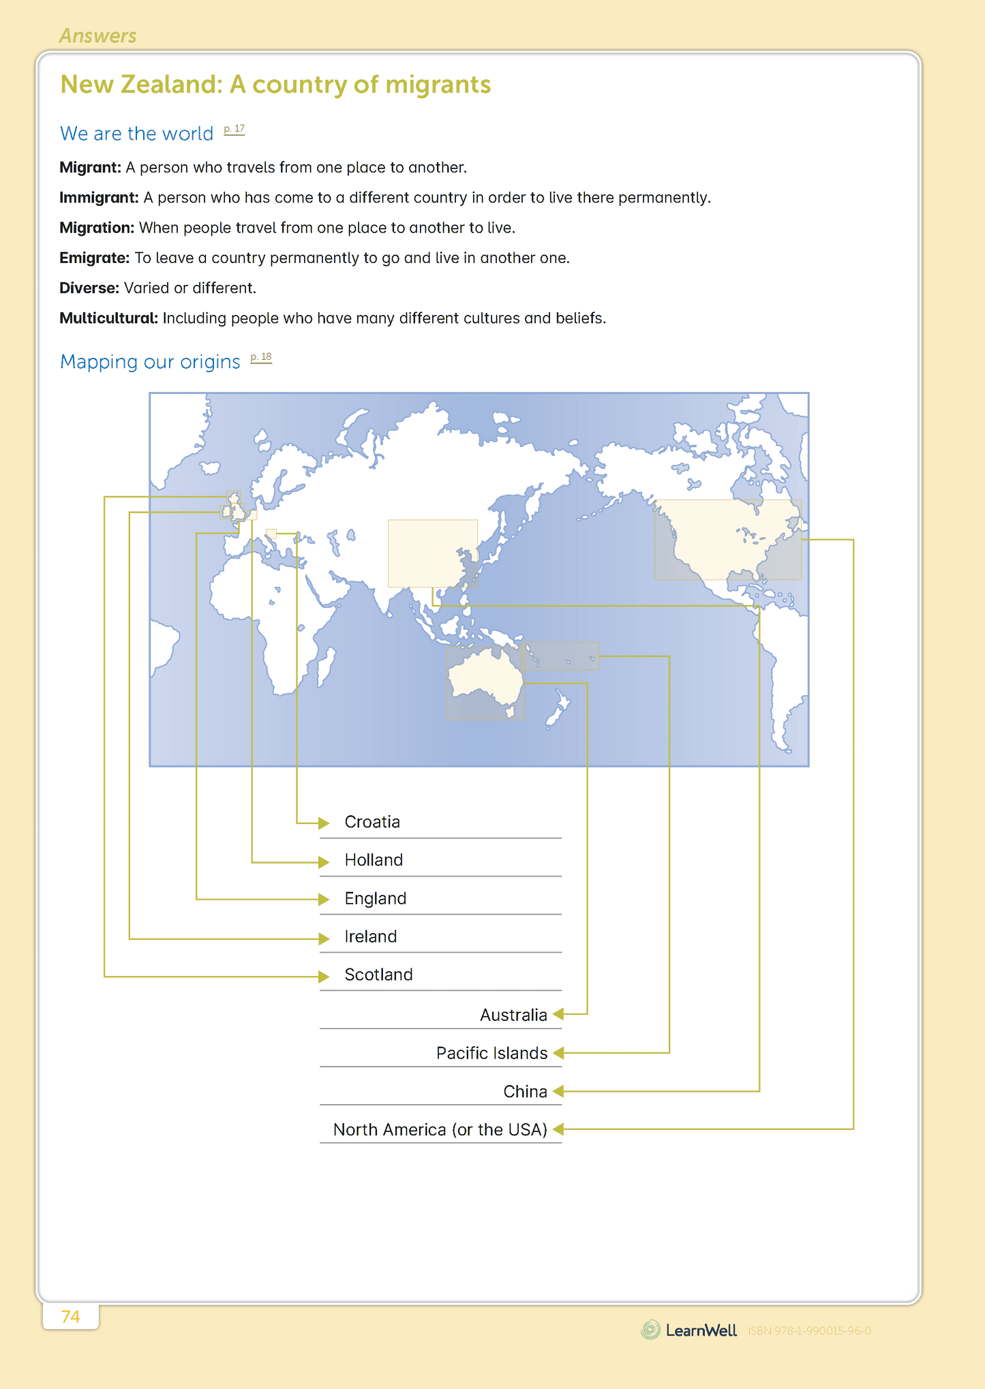Click the bold 'Immigrant:' term
Screen dimensions: 985x1389
[x=99, y=198]
